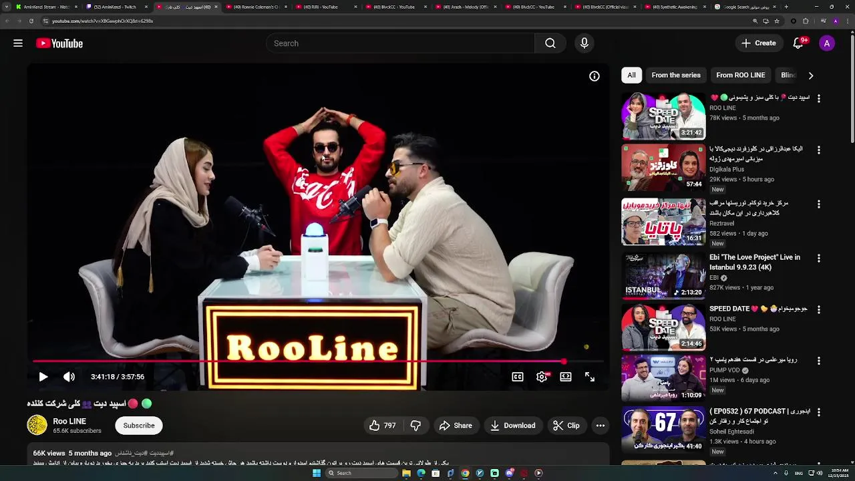Start voice search with microphone icon

pos(584,43)
